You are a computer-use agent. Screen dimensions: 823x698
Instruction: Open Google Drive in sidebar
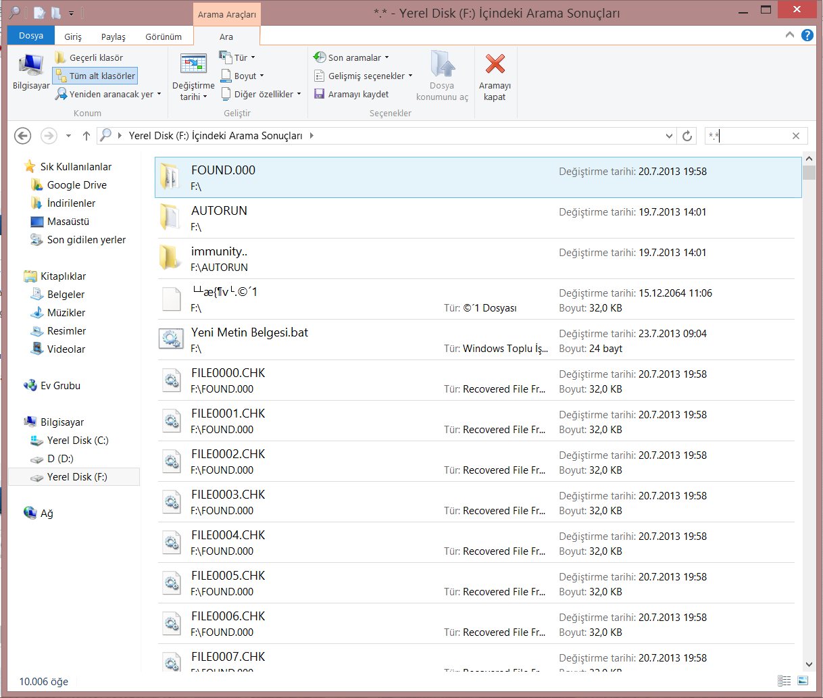pos(76,184)
